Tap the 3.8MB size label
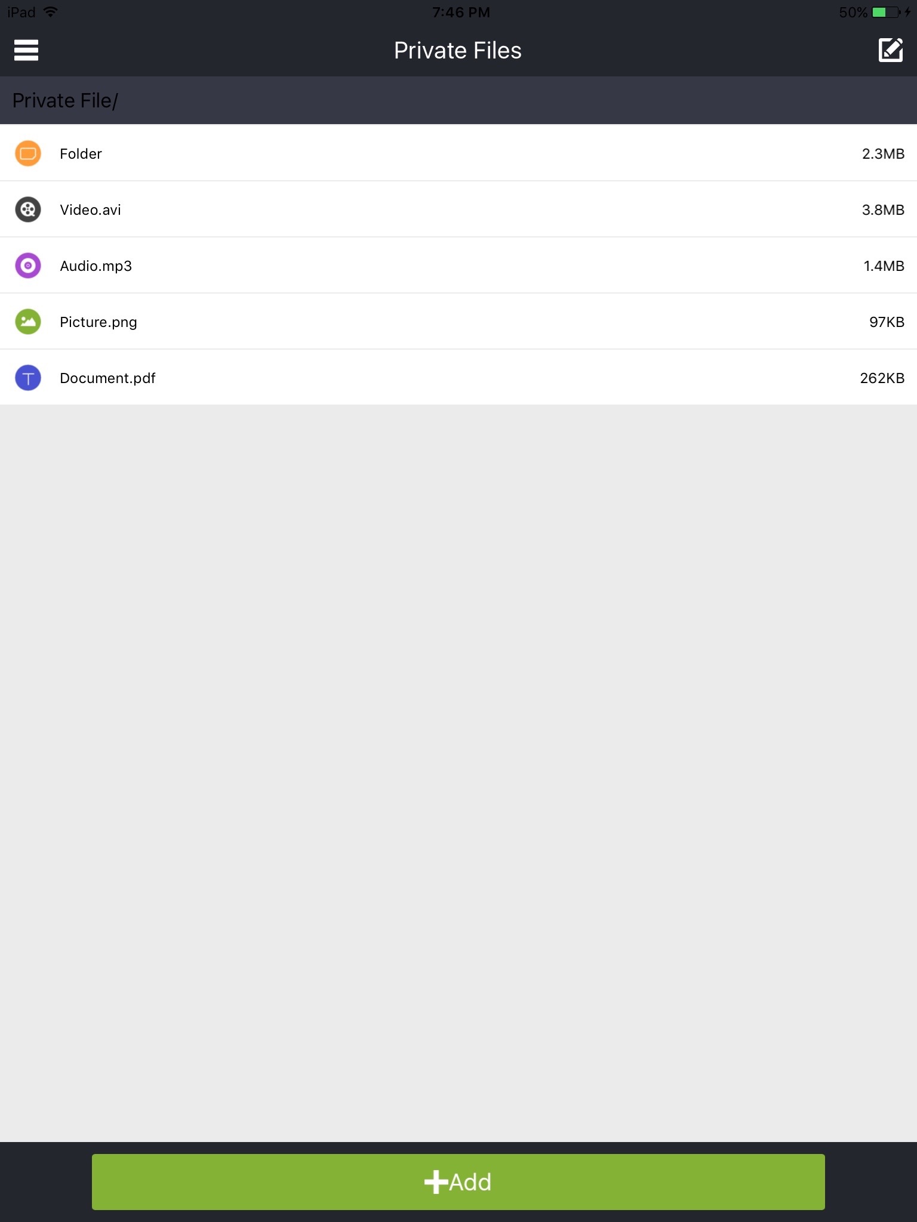The image size is (917, 1222). pyautogui.click(x=883, y=210)
